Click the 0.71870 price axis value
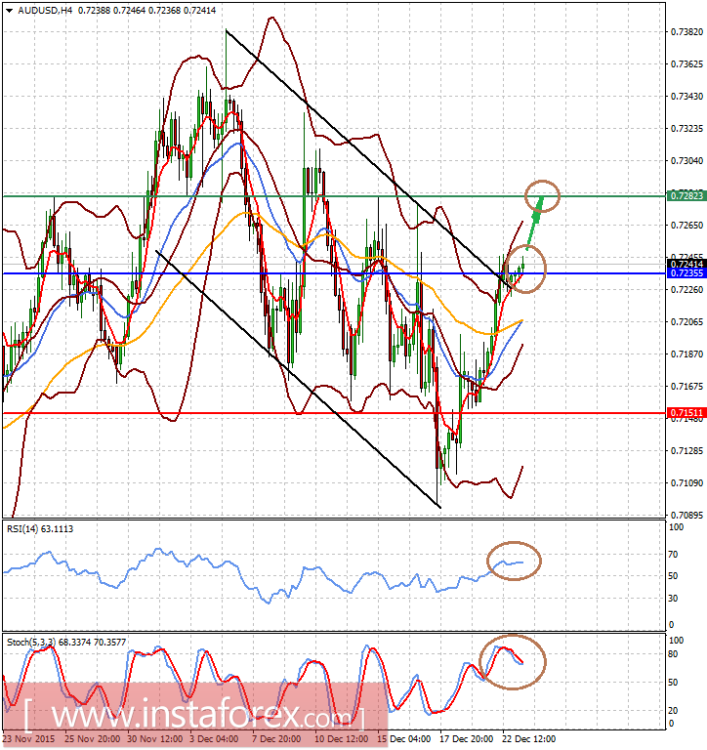Screen dimensions: 707x750 [x=686, y=354]
